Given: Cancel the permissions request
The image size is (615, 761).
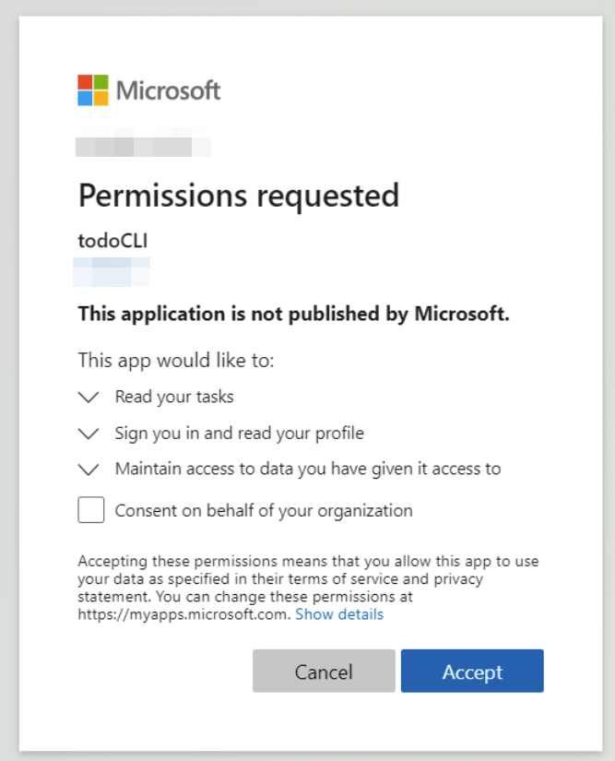Looking at the screenshot, I should pyautogui.click(x=324, y=672).
